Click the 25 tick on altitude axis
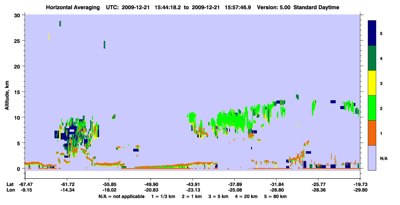Viewport: 400px width, 205px height. [x=18, y=41]
